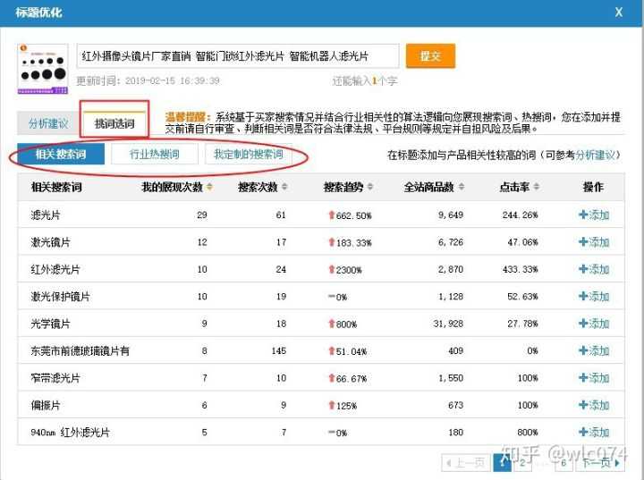The image size is (644, 480).
Task: Select 相关搜索词 sub-tab
Action: pyautogui.click(x=61, y=155)
